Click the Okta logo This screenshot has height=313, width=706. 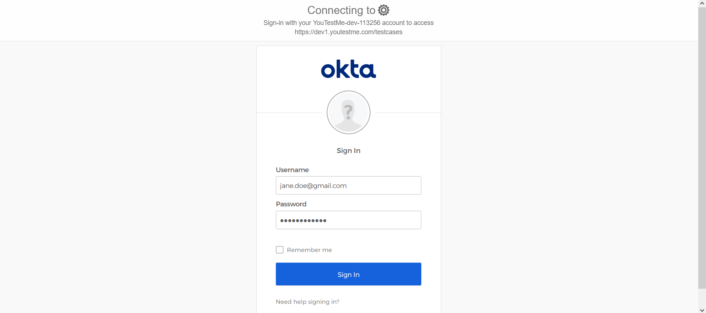pyautogui.click(x=348, y=69)
